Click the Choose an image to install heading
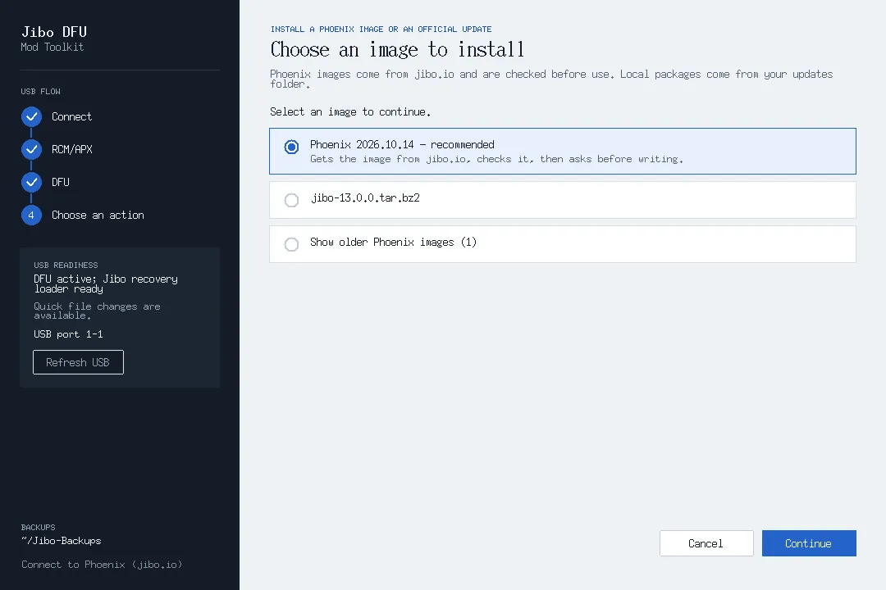The height and width of the screenshot is (590, 886). tap(397, 50)
